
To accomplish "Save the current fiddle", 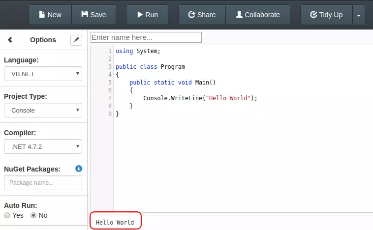I will click(x=93, y=15).
